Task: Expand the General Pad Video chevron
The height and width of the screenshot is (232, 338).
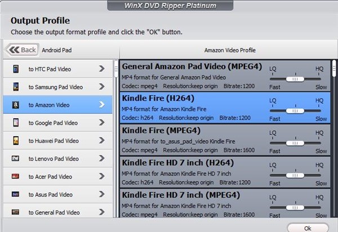Action: click(102, 212)
